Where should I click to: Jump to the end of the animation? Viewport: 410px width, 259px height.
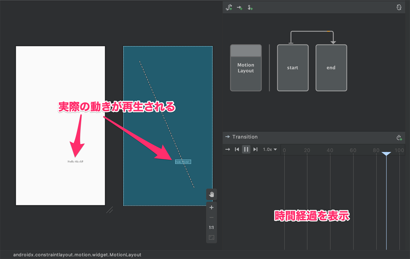coord(255,149)
